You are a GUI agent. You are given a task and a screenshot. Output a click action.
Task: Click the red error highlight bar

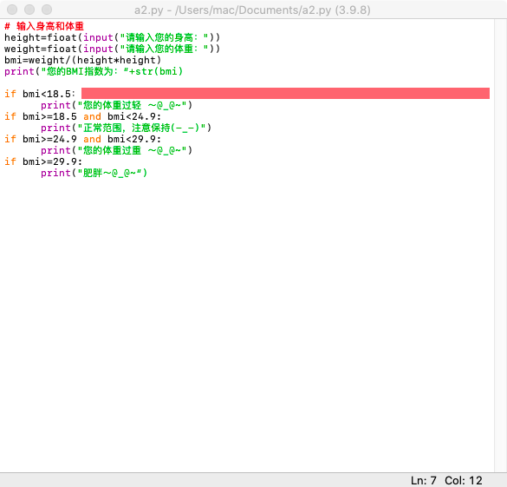(x=285, y=93)
